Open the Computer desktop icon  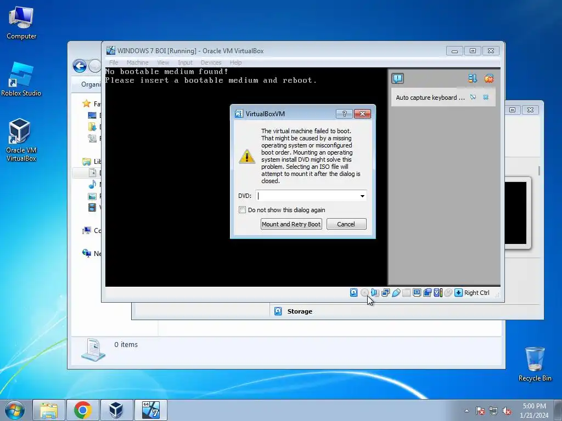click(x=21, y=23)
